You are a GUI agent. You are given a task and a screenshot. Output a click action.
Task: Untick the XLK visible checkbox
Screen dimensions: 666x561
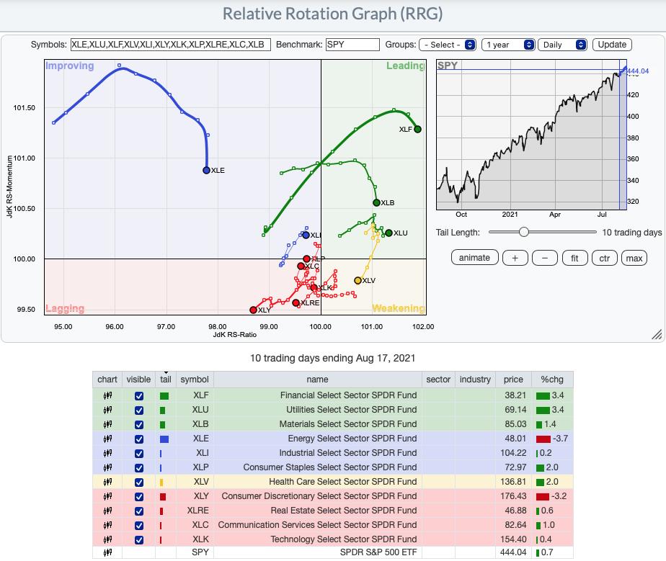click(x=139, y=540)
